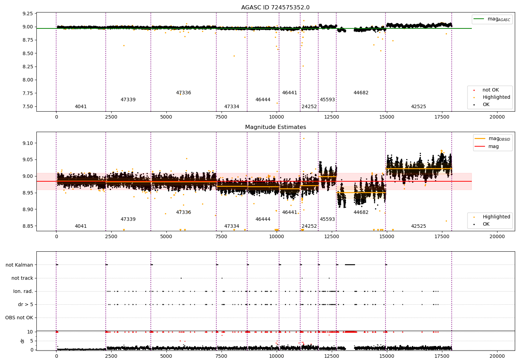This screenshot has height=364, width=520.
Task: Select "Highlighted" legend entry in the top plot
Action: [x=496, y=97]
